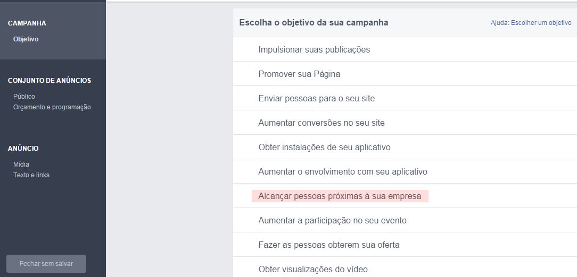Select Aumentar o envolvimento com seu aplicativo

tap(342, 172)
